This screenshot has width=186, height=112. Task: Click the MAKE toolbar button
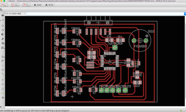[38, 5]
